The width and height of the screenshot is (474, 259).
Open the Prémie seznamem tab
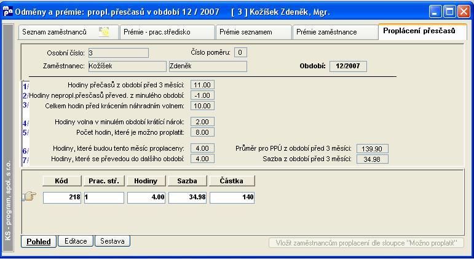click(x=253, y=32)
